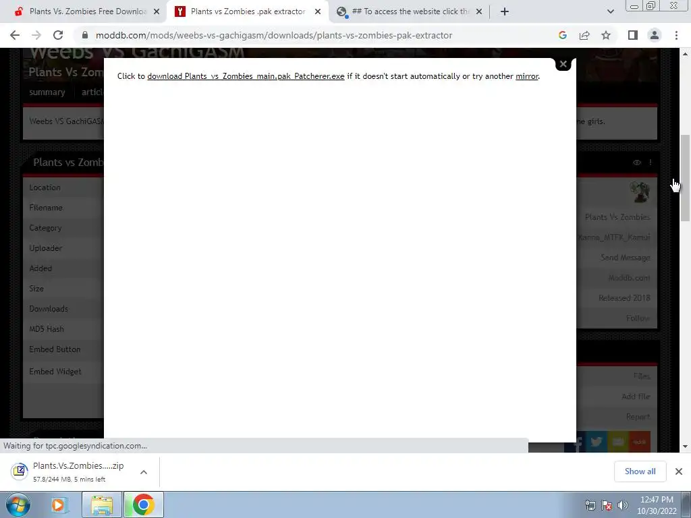The height and width of the screenshot is (518, 691).
Task: Click Add file link in sidebar
Action: (x=636, y=397)
